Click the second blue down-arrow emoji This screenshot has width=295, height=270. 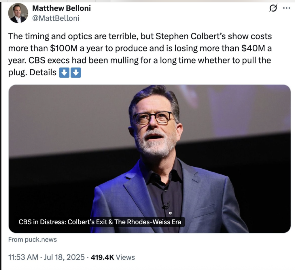pyautogui.click(x=75, y=72)
